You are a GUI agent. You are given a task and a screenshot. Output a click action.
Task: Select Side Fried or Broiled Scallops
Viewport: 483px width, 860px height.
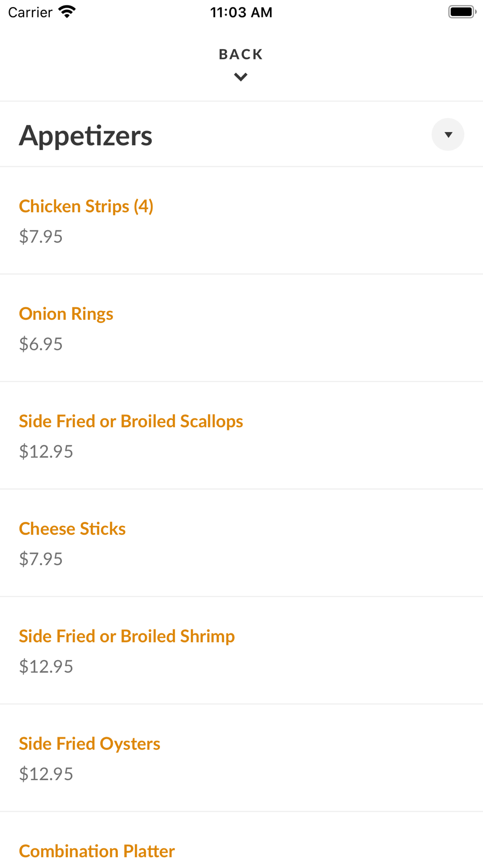point(131,421)
